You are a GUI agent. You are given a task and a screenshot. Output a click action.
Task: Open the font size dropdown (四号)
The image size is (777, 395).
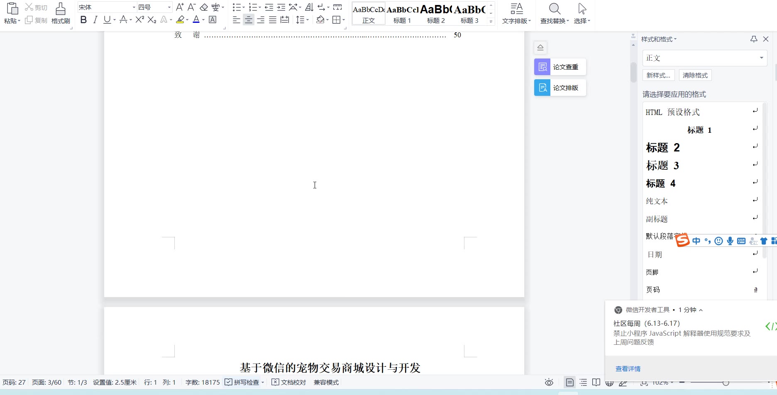tap(169, 7)
